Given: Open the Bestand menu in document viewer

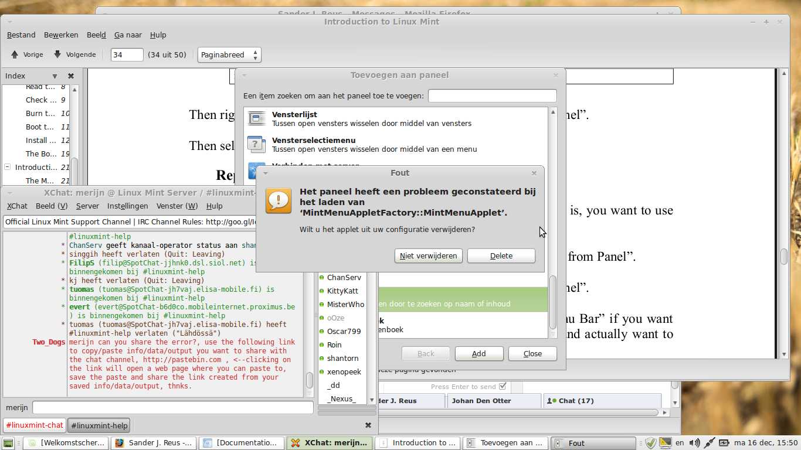Looking at the screenshot, I should pos(21,35).
